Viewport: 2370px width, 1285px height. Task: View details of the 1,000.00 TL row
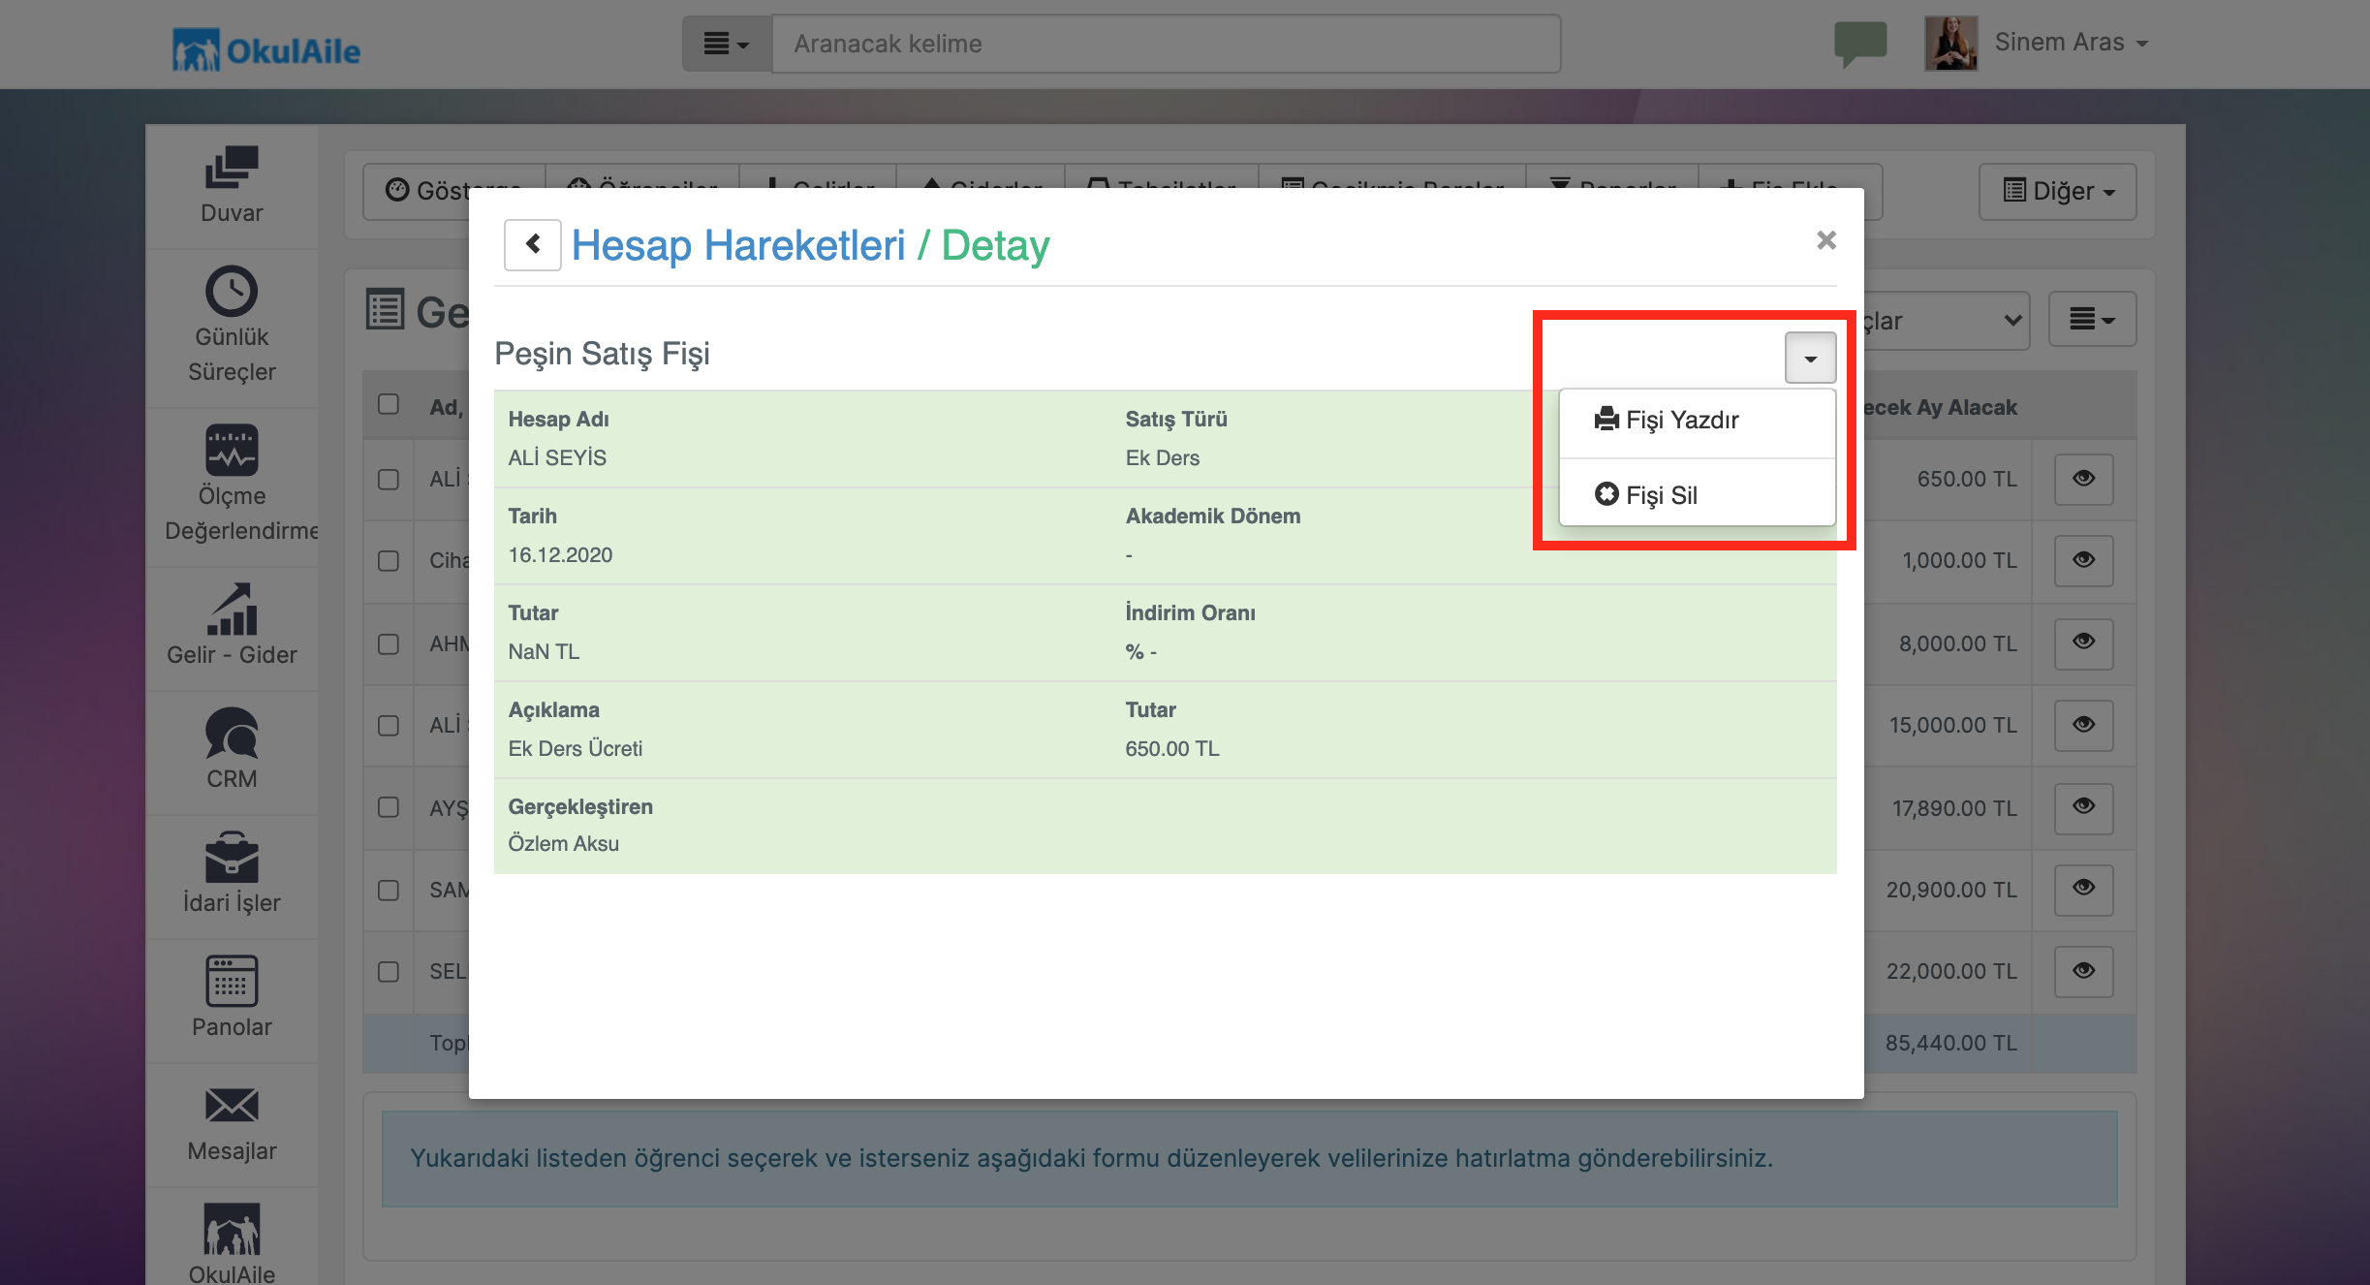2083,560
